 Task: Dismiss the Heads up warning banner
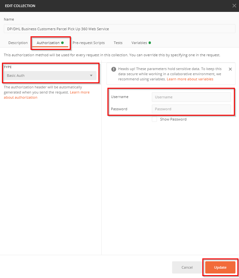click(230, 69)
